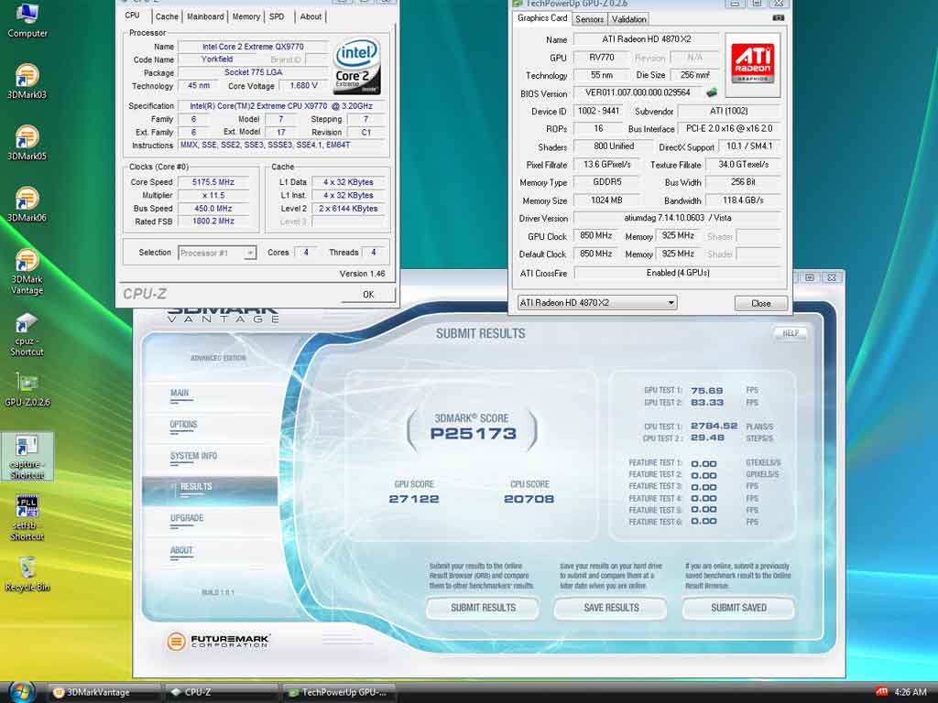
Task: Select the 3DMark05 desktop shortcut
Action: (x=27, y=143)
